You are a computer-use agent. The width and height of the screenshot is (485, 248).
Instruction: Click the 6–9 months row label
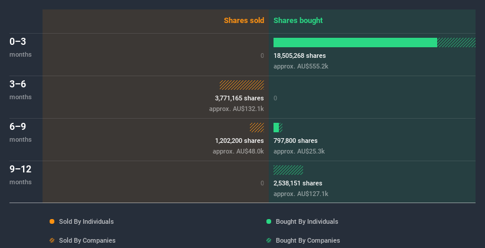21,132
